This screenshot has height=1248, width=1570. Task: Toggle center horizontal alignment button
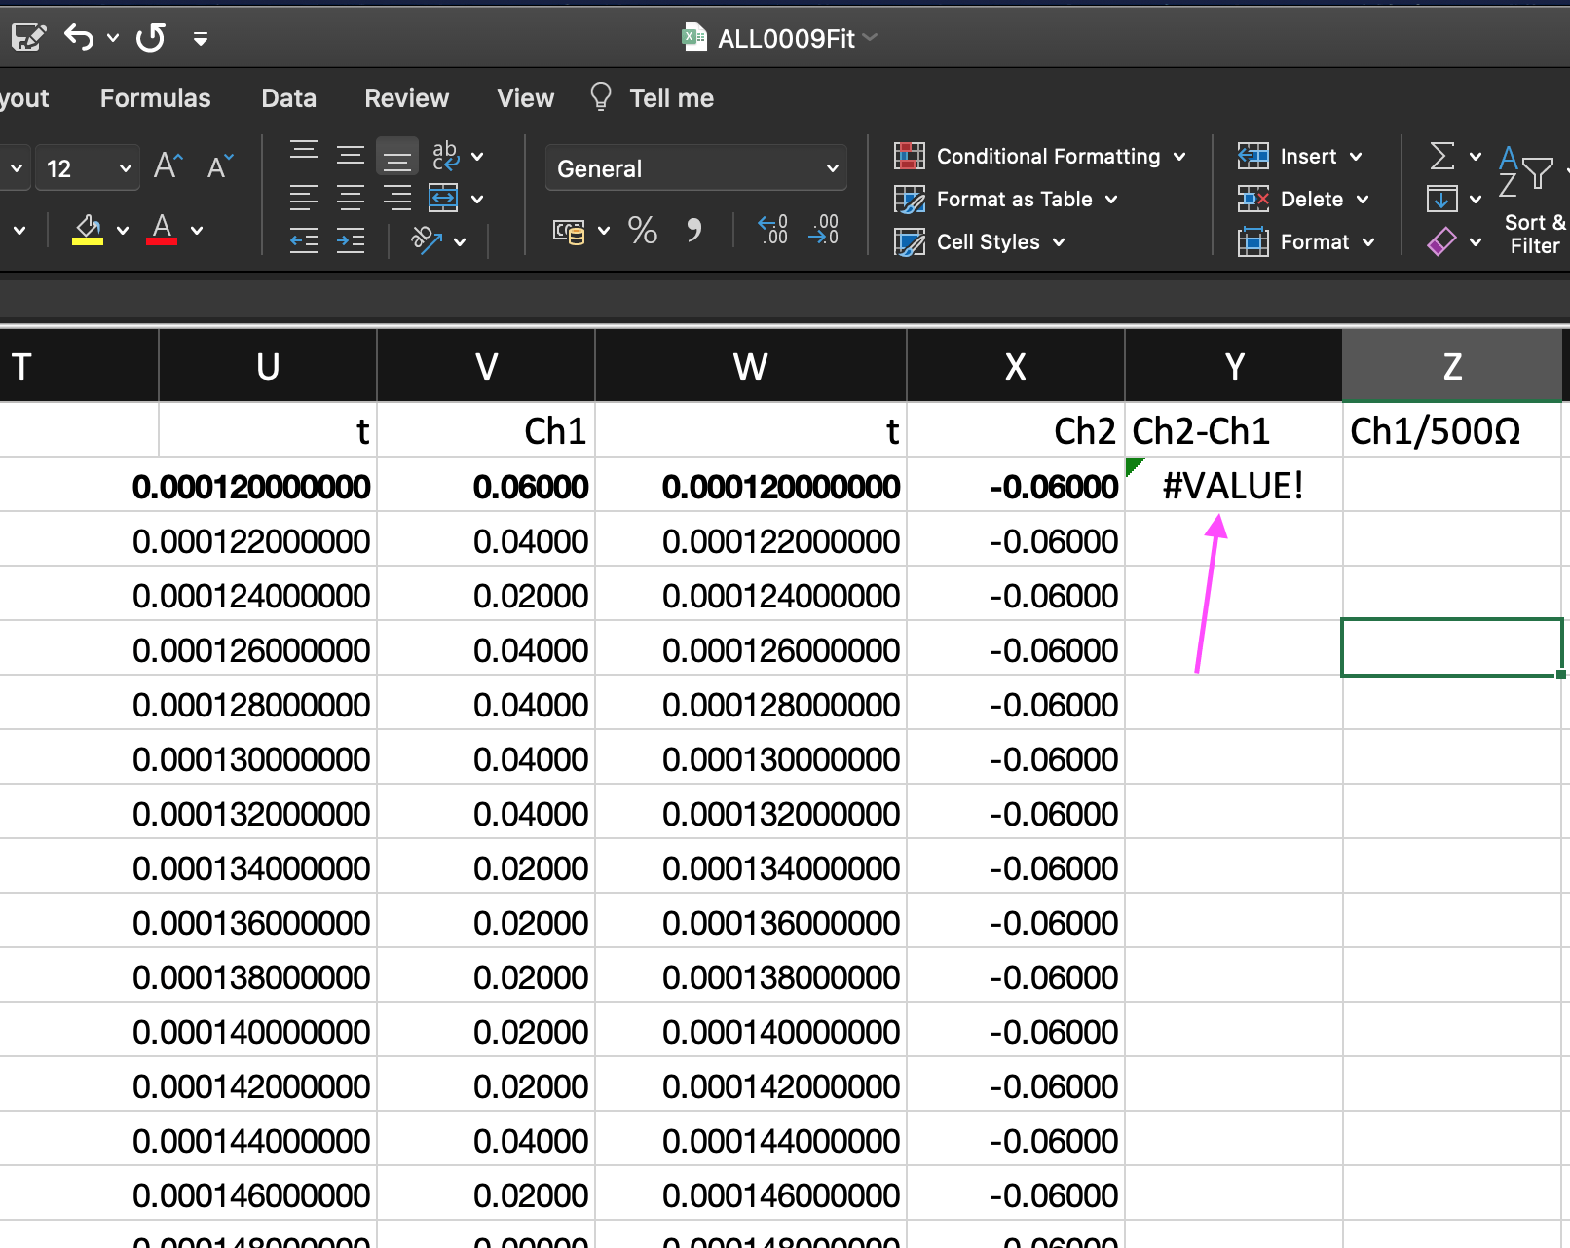click(x=351, y=199)
